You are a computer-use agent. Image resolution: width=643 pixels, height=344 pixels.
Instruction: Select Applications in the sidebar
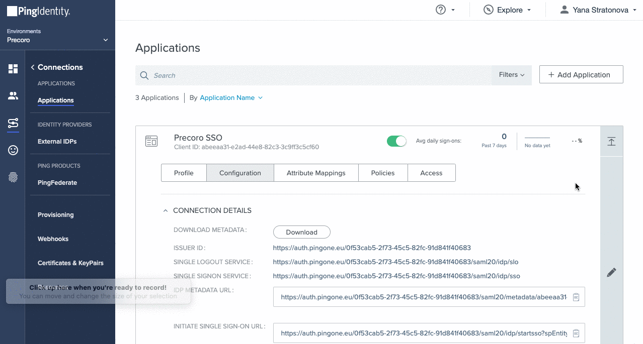[56, 100]
